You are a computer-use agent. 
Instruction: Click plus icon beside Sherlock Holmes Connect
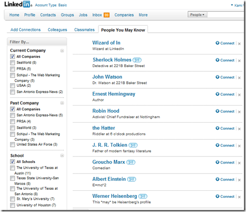217,60
